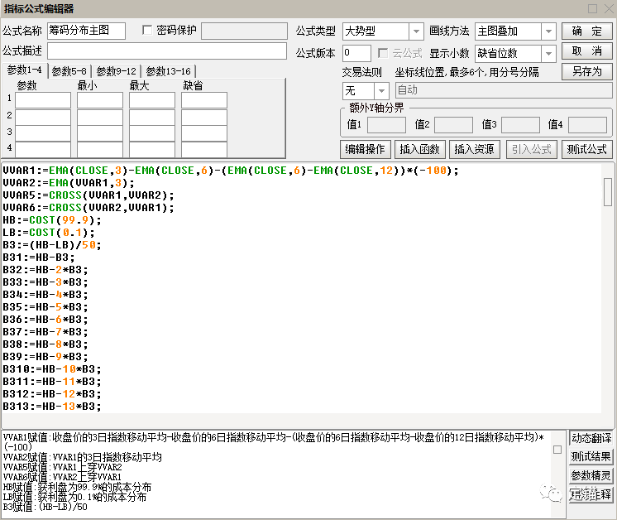This screenshot has height=520, width=617.
Task: Click the code line VVAR2:=EMA(VVAR1,3);
Action: pyautogui.click(x=69, y=183)
